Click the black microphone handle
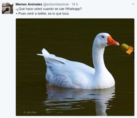 [133, 55]
